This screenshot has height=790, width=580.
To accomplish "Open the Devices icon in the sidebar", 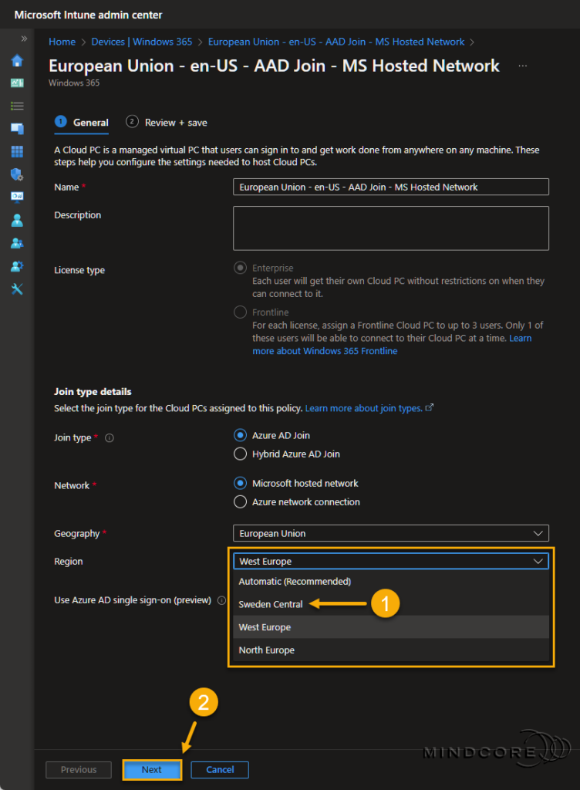I will pos(17,128).
